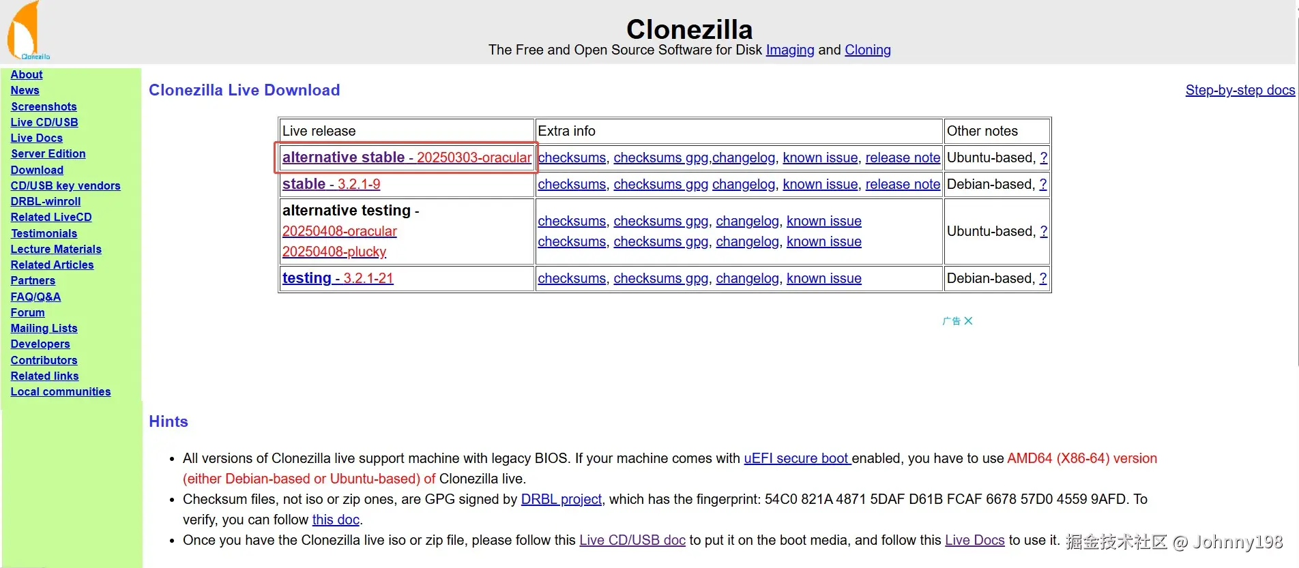Image resolution: width=1299 pixels, height=568 pixels.
Task: Open the DRBL project link
Action: tap(561, 499)
